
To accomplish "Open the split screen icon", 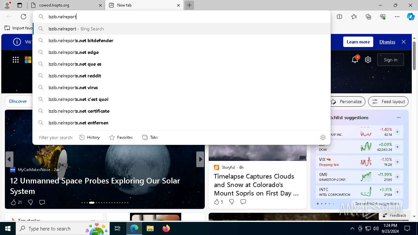I will 340,17.
